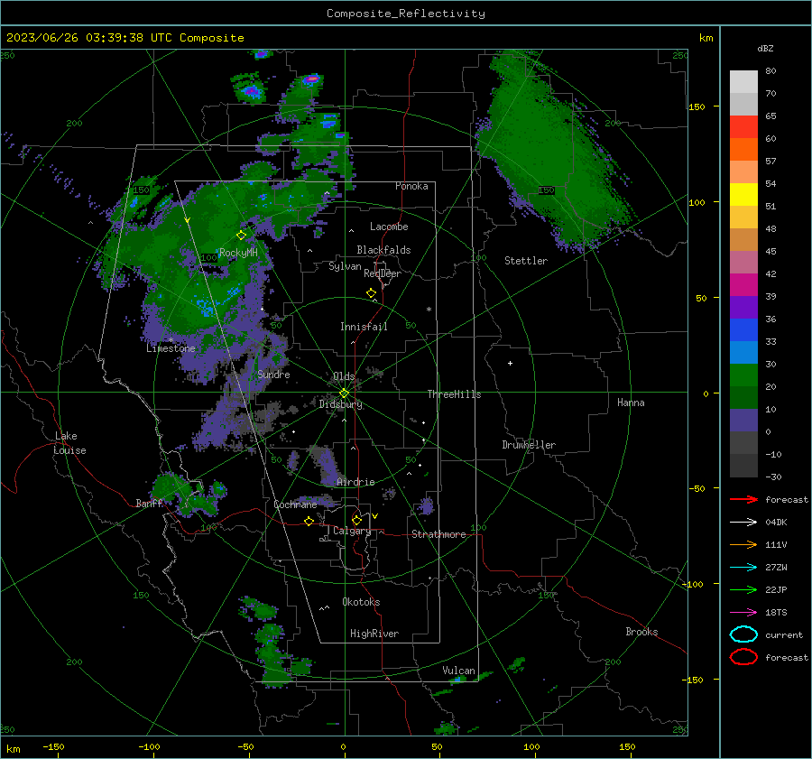Click the Ponoka city label
This screenshot has height=759, width=812.
click(411, 186)
